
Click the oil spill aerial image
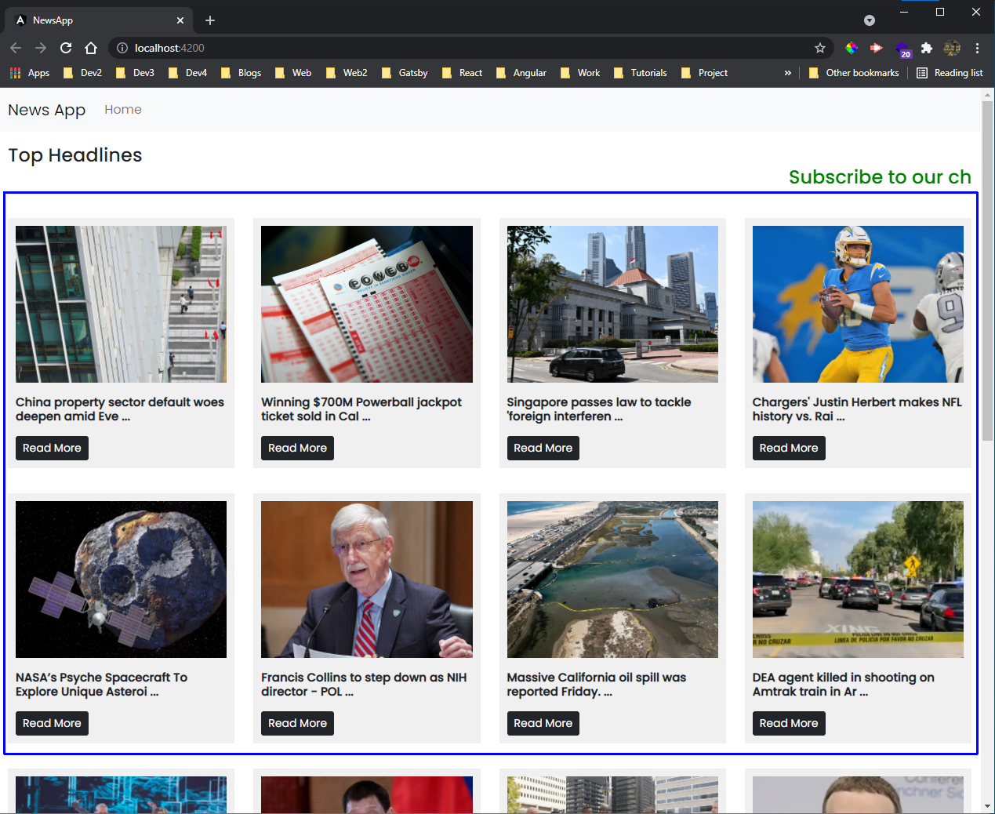[612, 580]
